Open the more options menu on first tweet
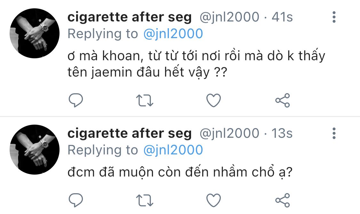The height and width of the screenshot is (214, 360). pyautogui.click(x=334, y=17)
